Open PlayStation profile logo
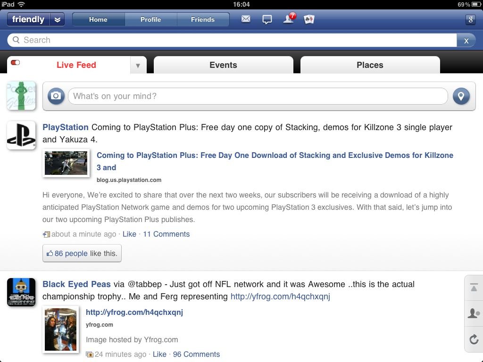The image size is (483, 362). (x=21, y=135)
